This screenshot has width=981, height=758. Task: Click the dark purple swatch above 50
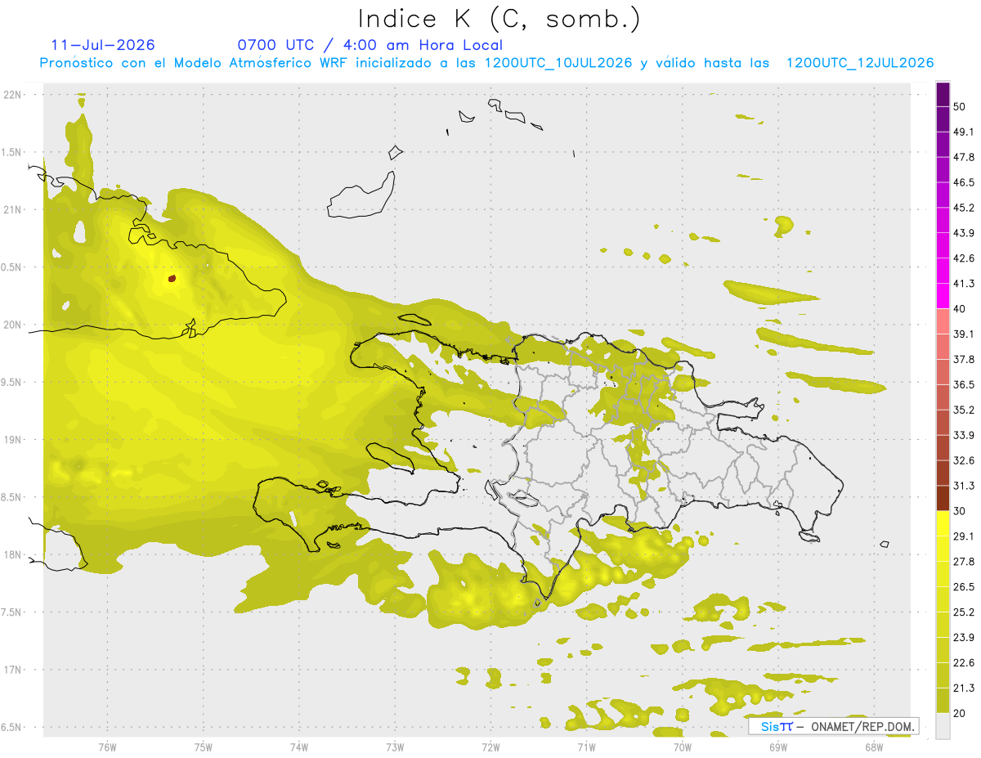tap(943, 95)
